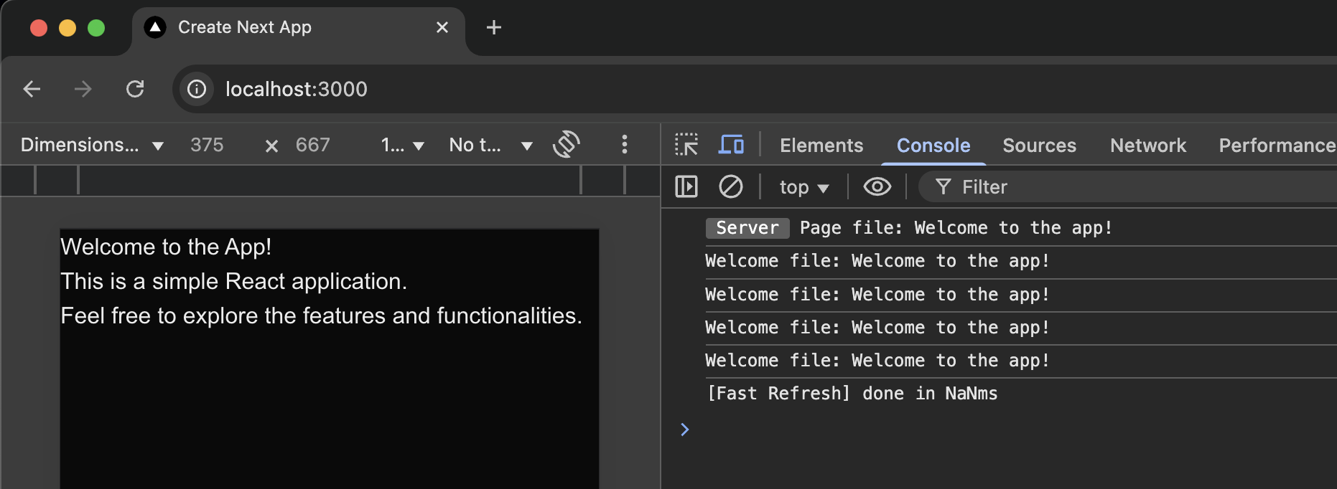The height and width of the screenshot is (489, 1337).
Task: Activate the inspect element picker
Action: (686, 145)
